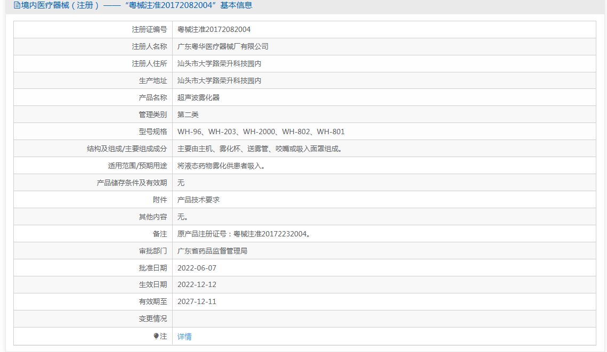Select product name 超声波雾化器
The width and height of the screenshot is (607, 352).
(198, 97)
